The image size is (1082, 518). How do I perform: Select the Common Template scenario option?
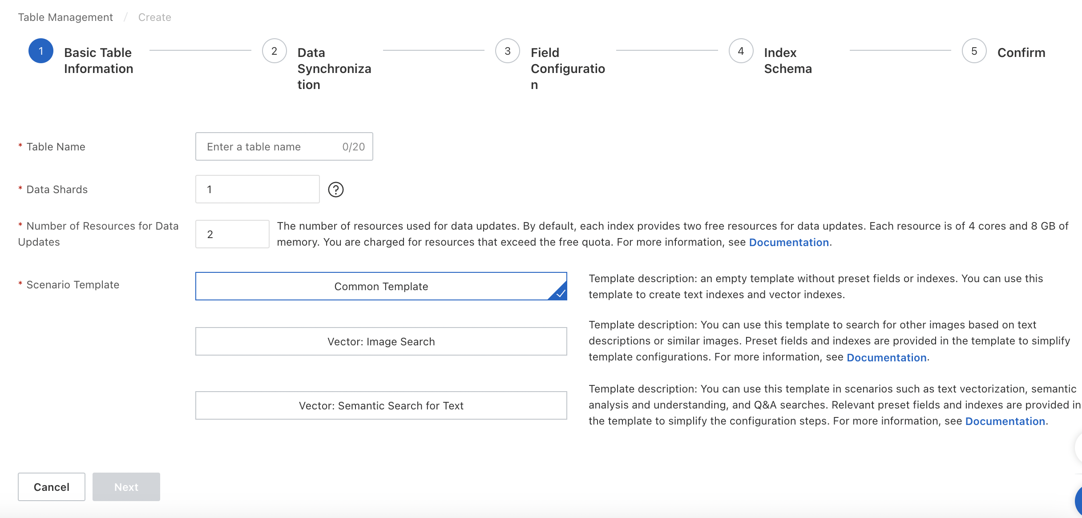click(381, 286)
